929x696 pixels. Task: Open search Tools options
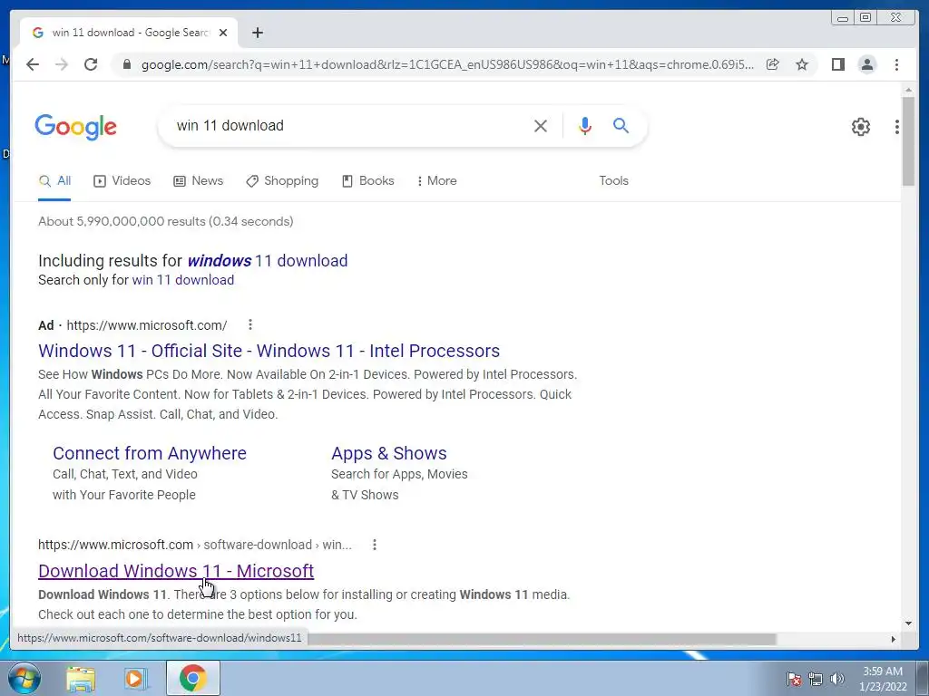pyautogui.click(x=613, y=181)
